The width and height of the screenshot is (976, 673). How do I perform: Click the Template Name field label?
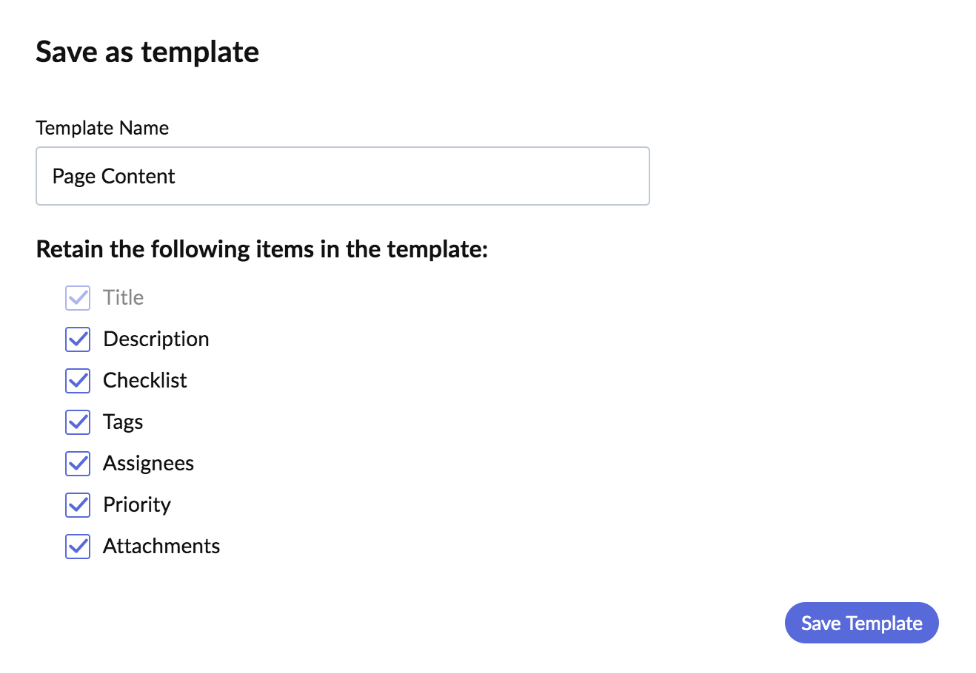coord(102,128)
